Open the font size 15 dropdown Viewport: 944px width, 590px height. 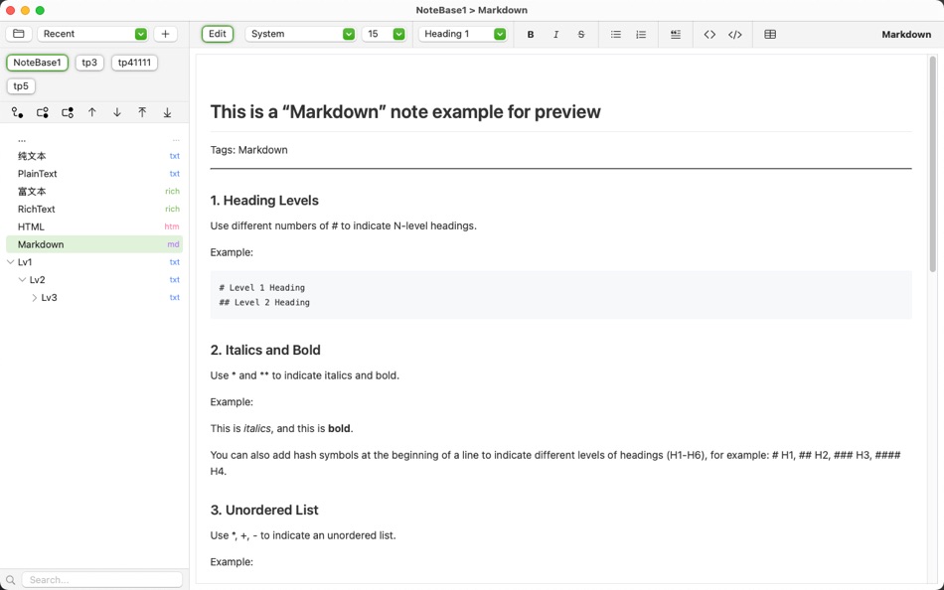(x=384, y=34)
